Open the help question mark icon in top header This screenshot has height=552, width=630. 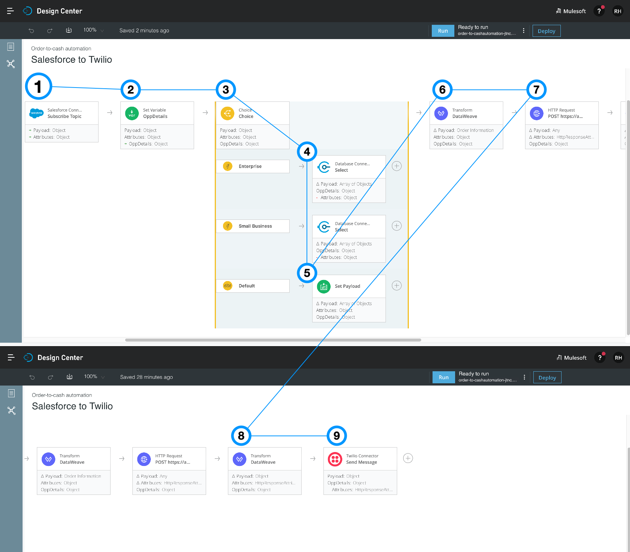pos(599,11)
